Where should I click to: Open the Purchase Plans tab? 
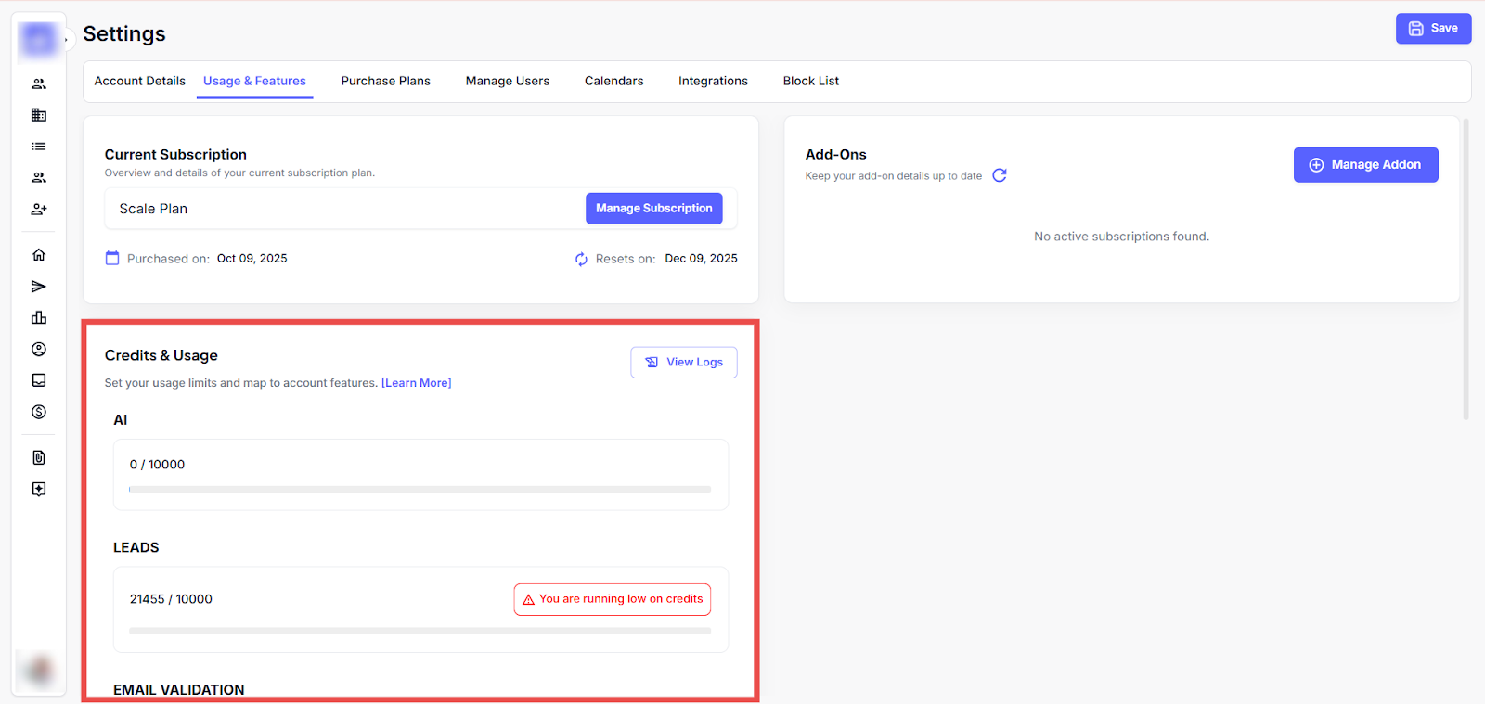coord(385,82)
